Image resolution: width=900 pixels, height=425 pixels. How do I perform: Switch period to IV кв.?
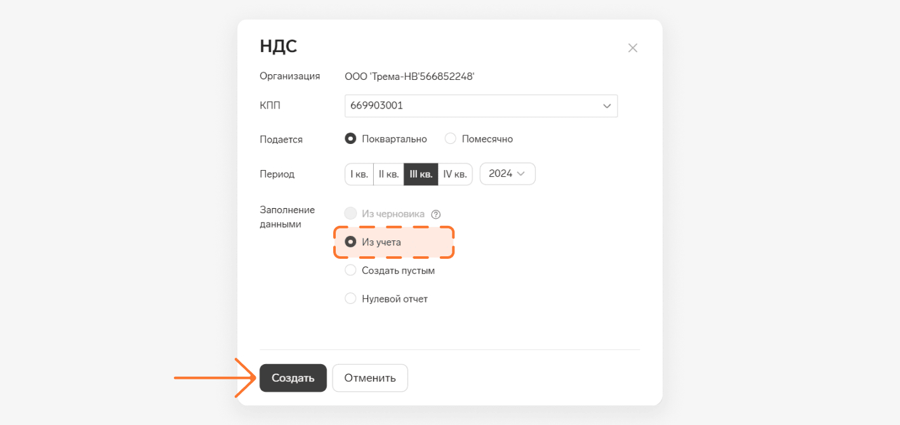click(x=455, y=174)
